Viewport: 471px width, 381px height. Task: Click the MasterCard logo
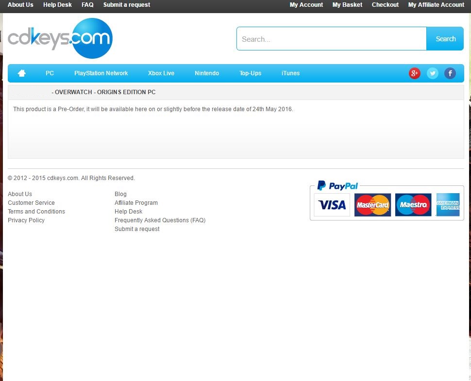[372, 205]
